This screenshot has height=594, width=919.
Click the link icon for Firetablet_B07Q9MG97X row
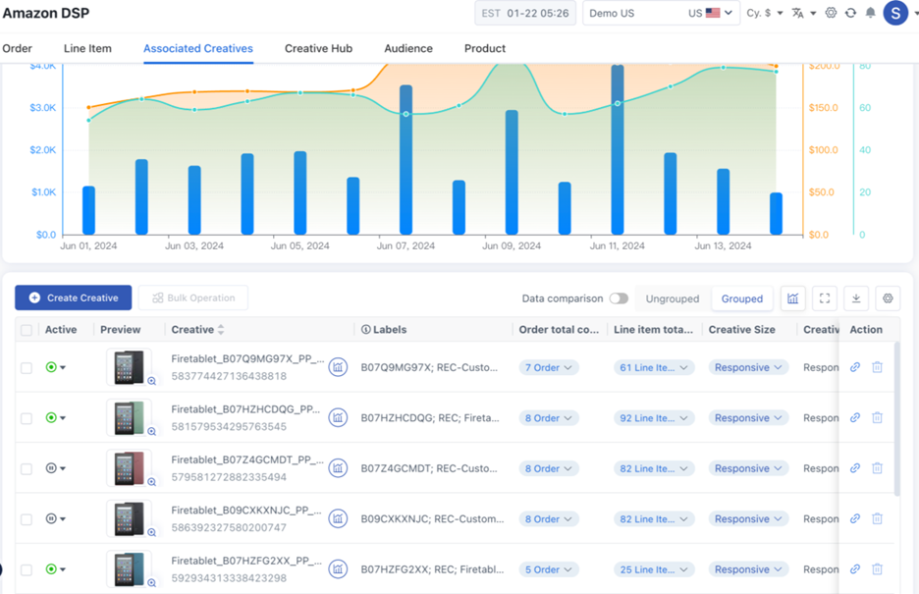(855, 367)
